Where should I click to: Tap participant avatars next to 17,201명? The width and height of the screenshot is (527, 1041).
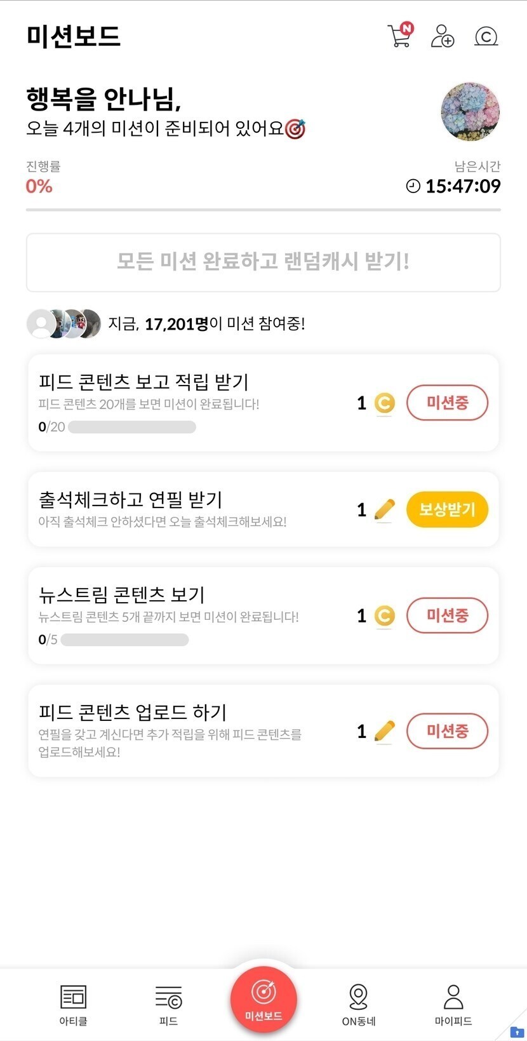pyautogui.click(x=64, y=324)
